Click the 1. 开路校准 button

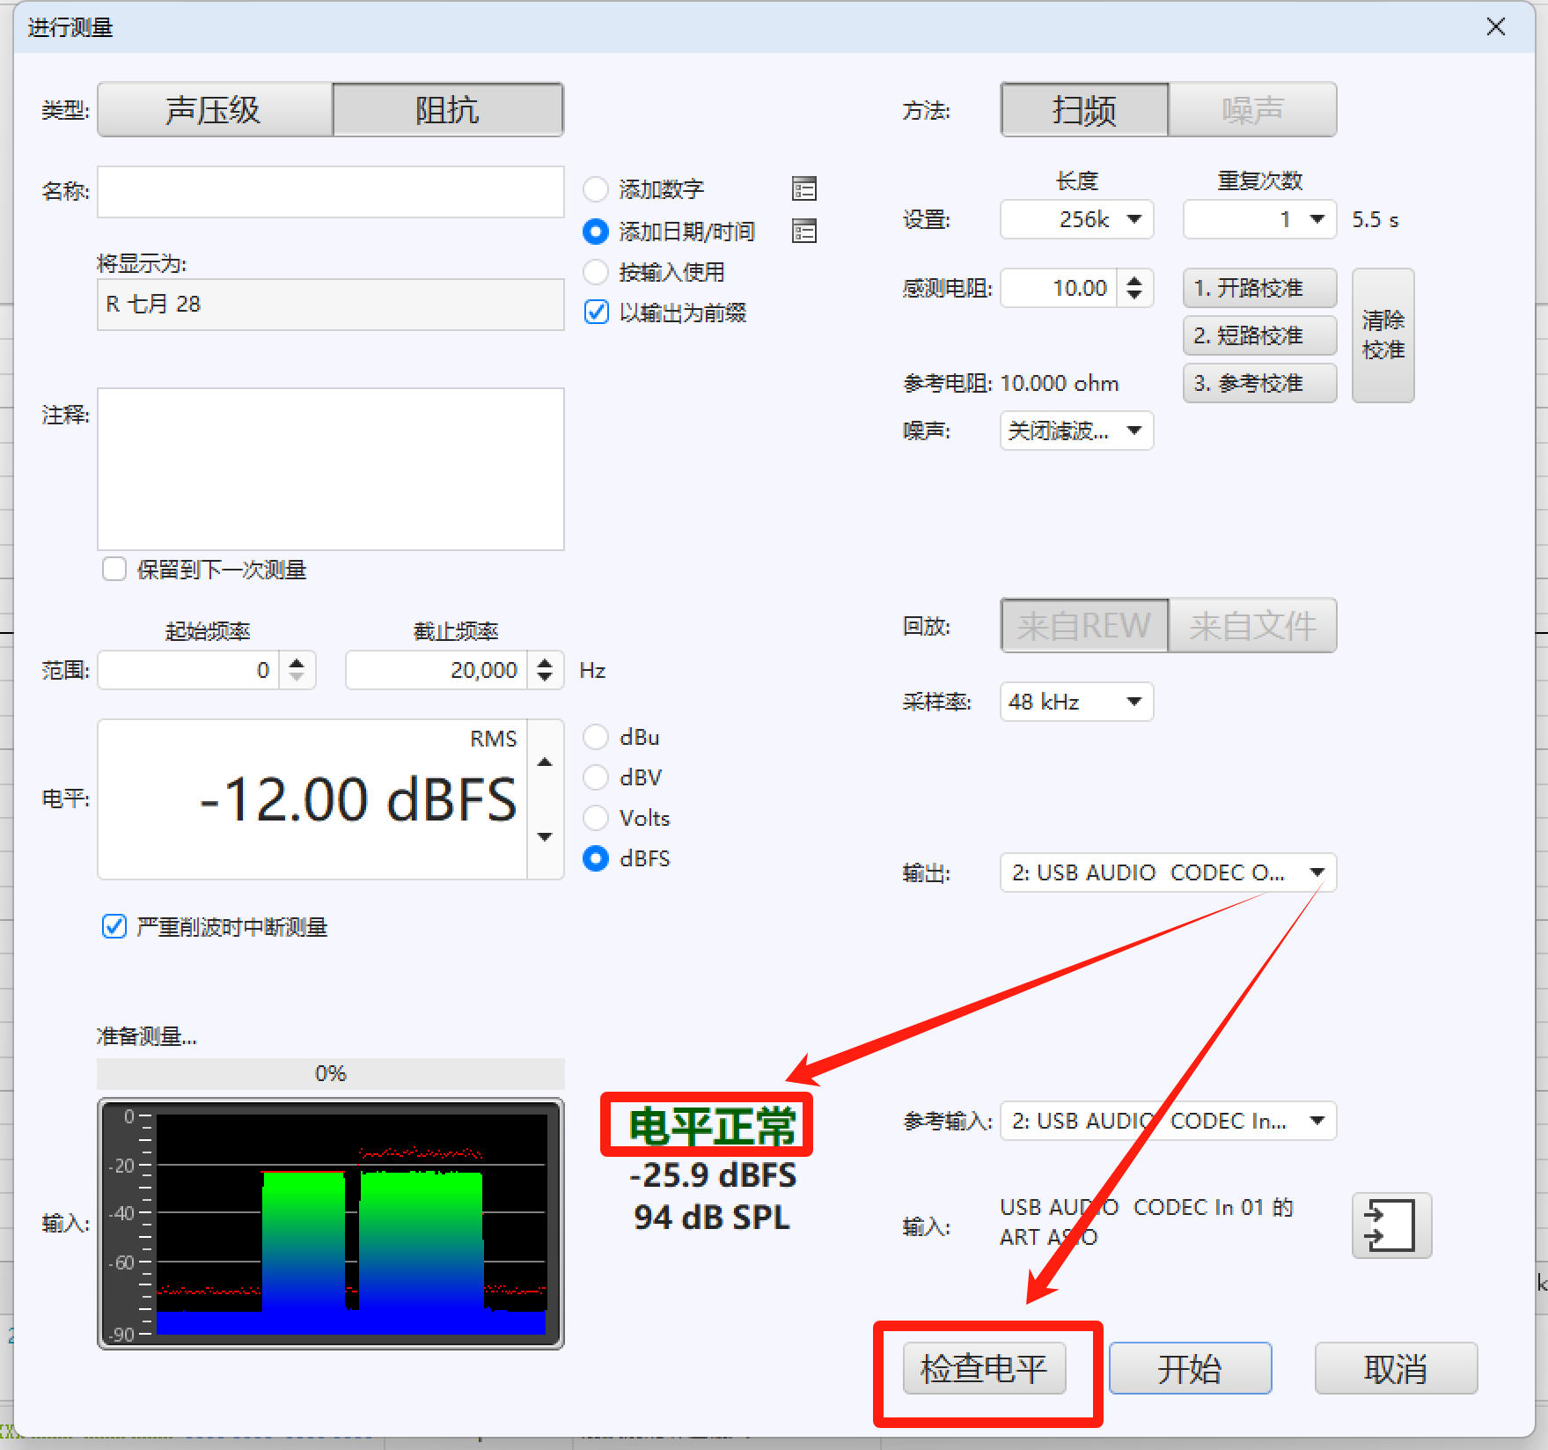coord(1259,288)
